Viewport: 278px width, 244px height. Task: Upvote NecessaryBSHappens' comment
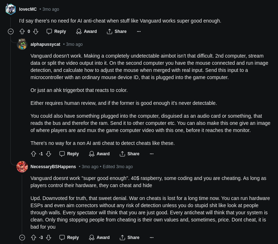point(34,238)
